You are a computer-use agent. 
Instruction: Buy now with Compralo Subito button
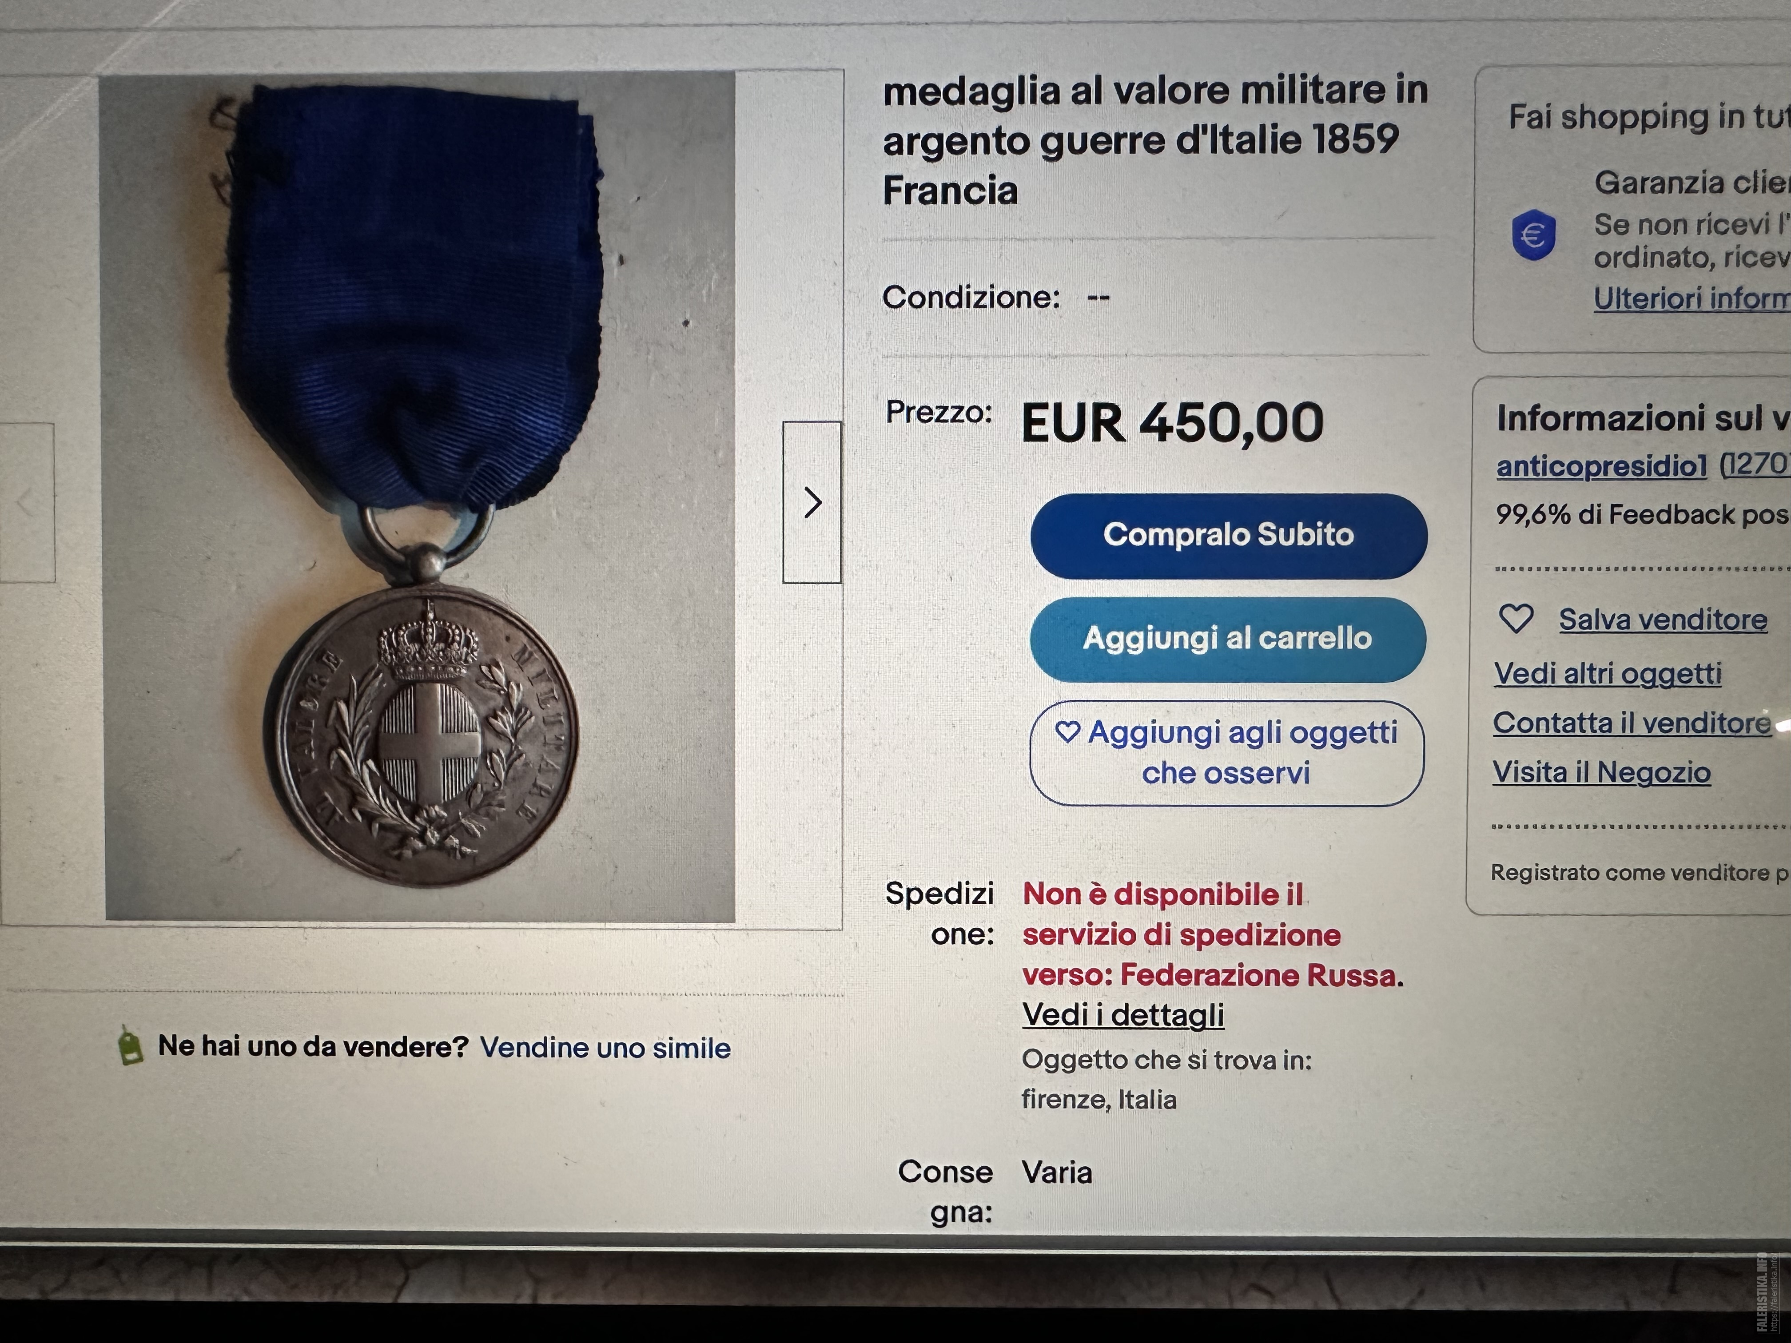click(1228, 535)
